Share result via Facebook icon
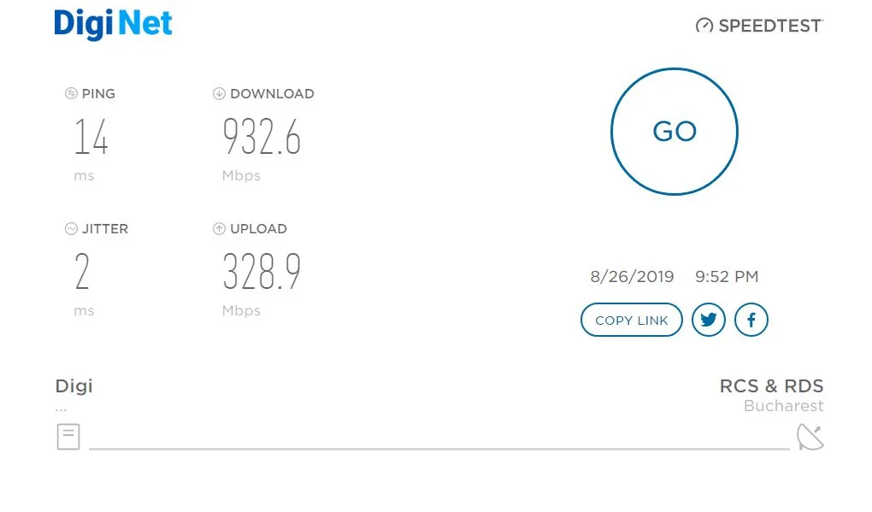872x512 pixels. 751,320
